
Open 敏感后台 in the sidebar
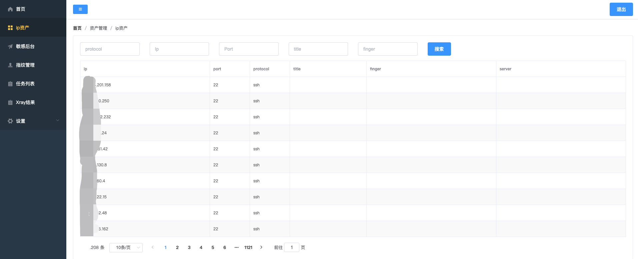click(x=33, y=46)
